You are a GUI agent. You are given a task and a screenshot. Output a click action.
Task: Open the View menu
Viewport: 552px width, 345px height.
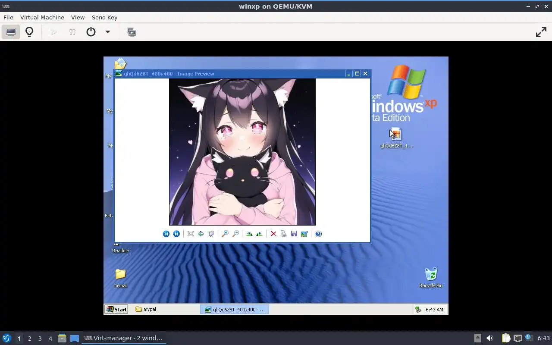78,17
